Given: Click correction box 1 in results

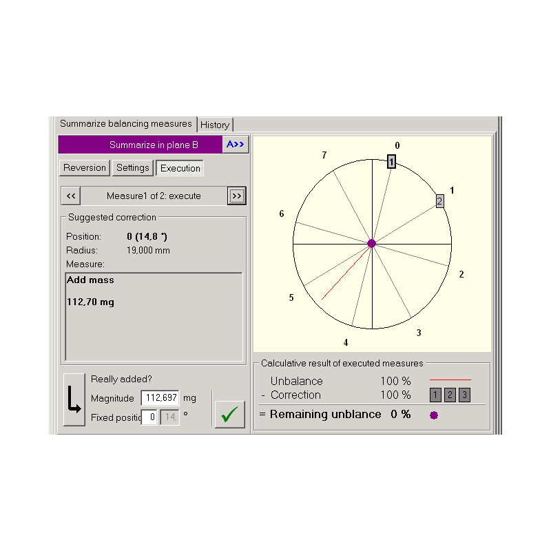Looking at the screenshot, I should coord(435,395).
